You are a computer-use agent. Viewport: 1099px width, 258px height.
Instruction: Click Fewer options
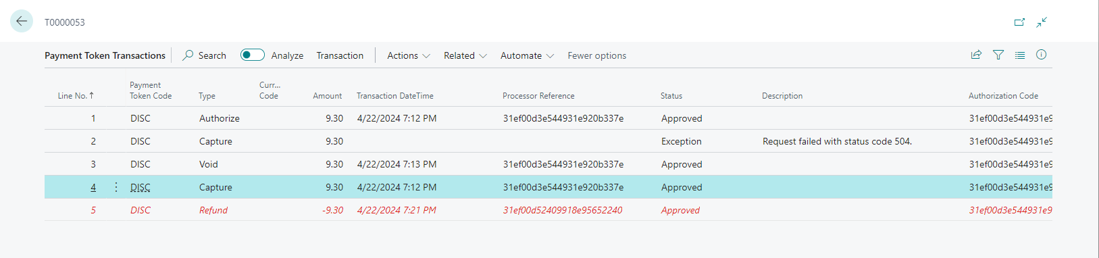click(597, 55)
